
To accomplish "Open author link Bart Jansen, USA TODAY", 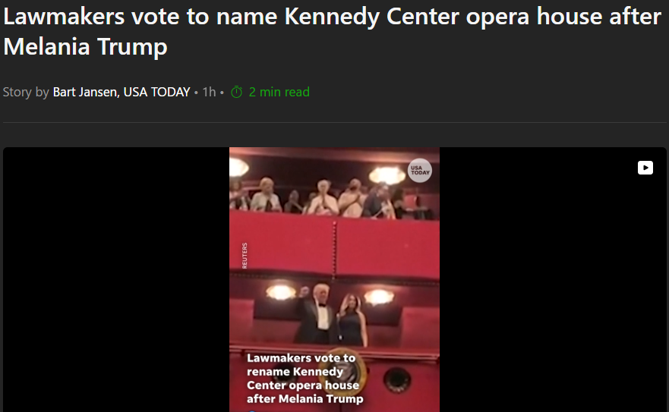I will click(x=121, y=92).
